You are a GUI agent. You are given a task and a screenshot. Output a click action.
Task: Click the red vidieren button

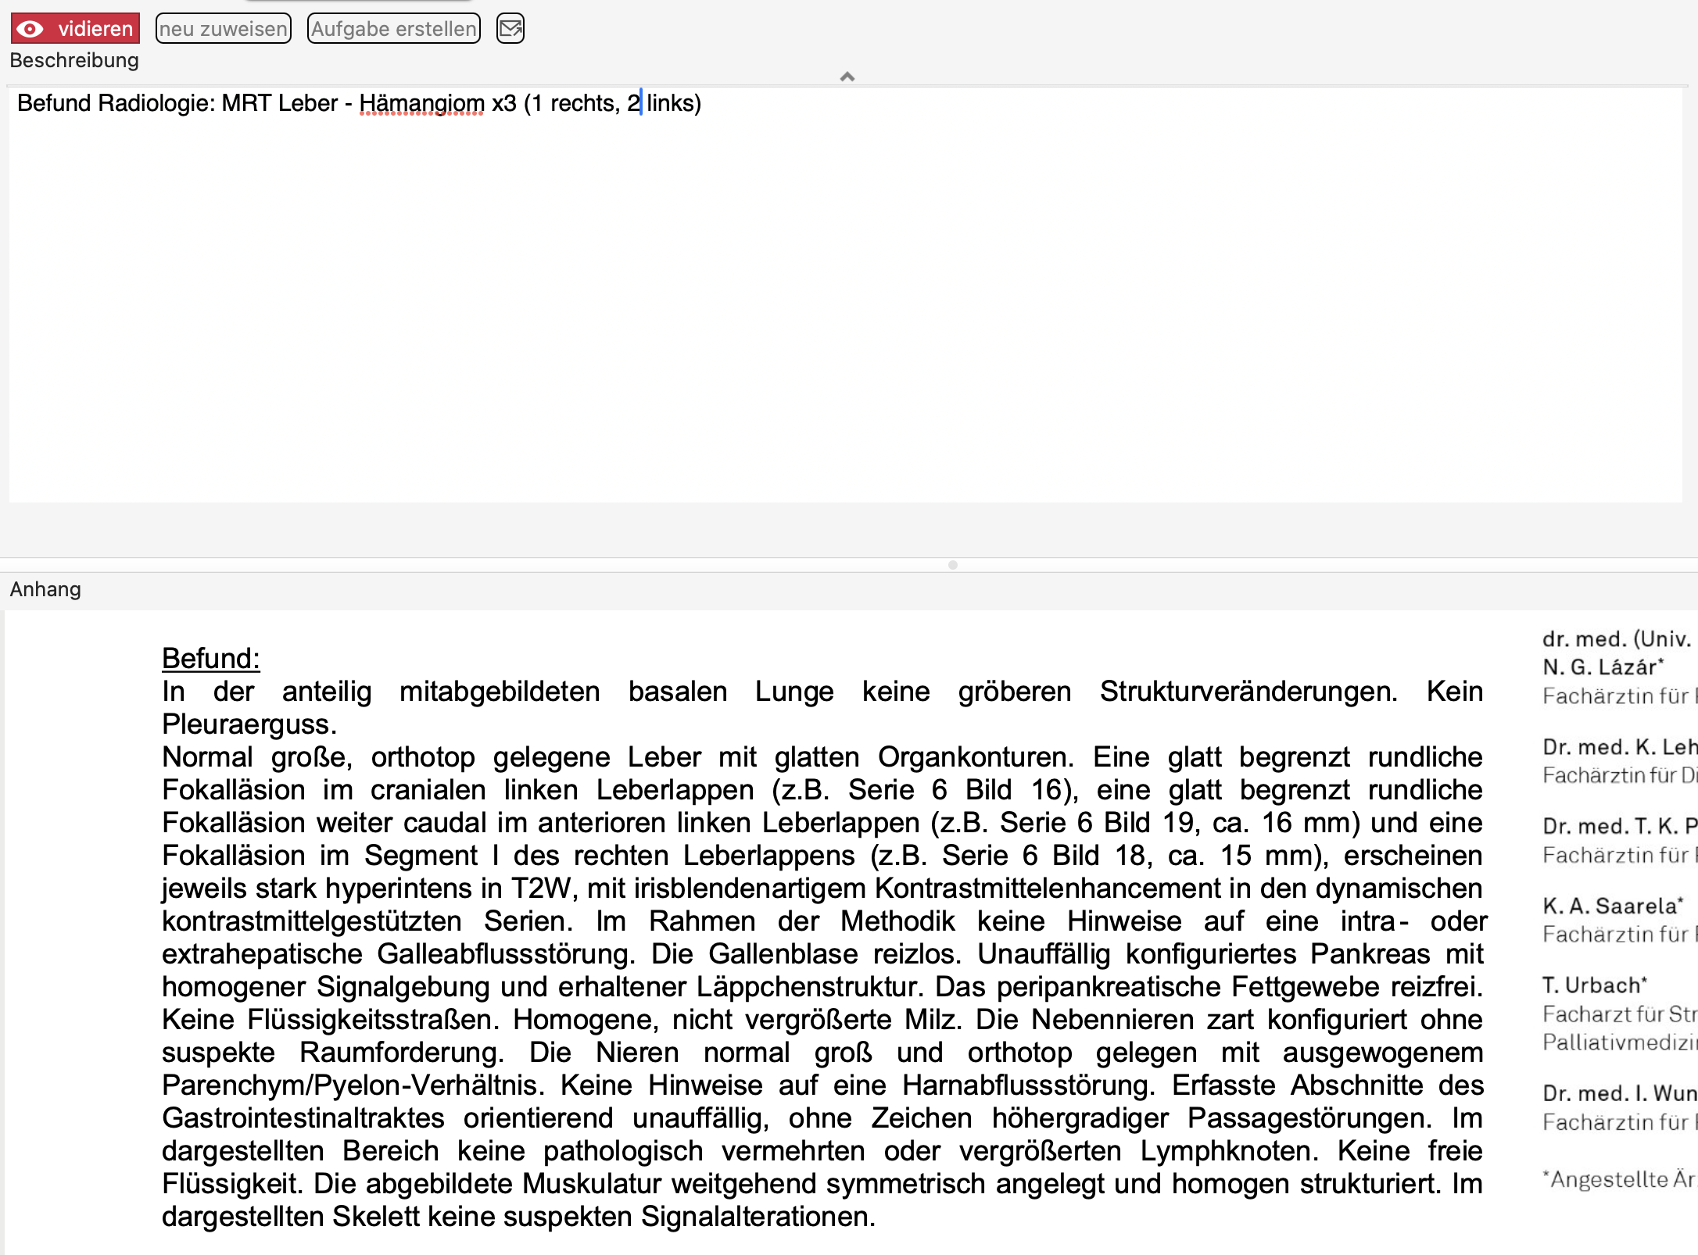75,29
